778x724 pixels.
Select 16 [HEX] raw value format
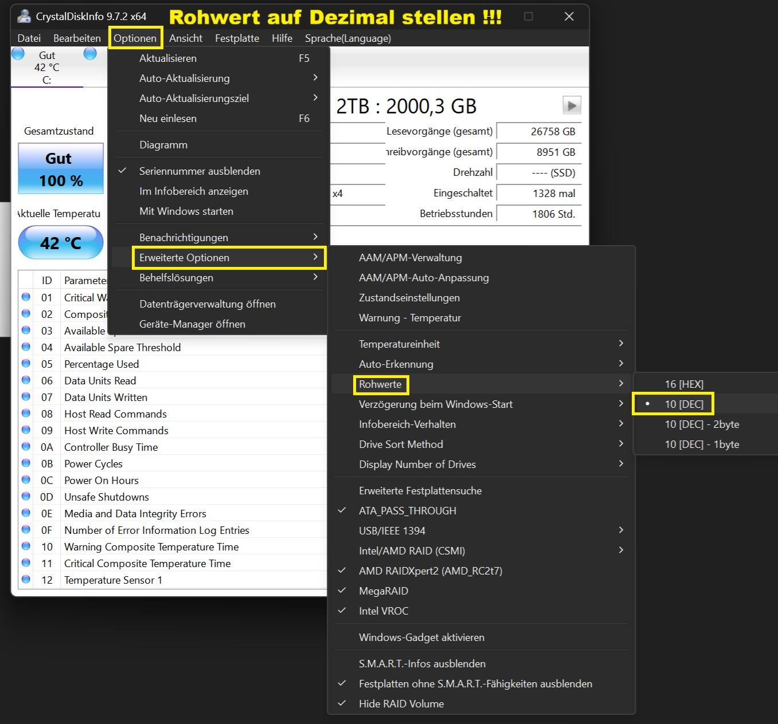pyautogui.click(x=706, y=384)
